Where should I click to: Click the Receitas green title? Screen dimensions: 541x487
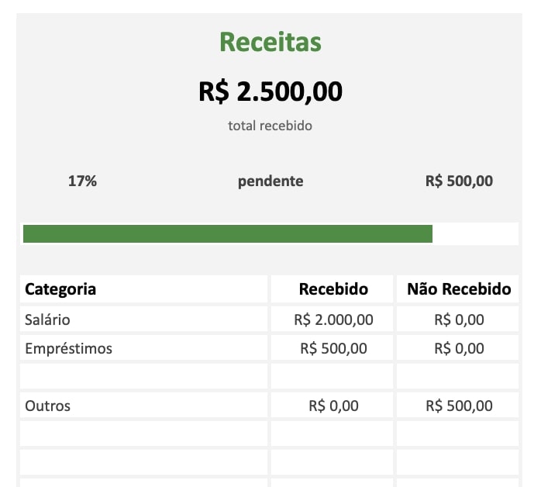[x=270, y=42]
